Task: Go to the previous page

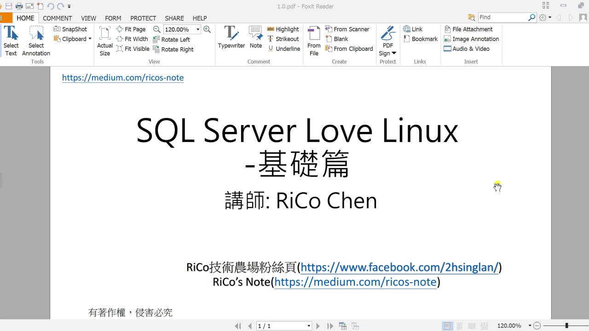Action: [x=250, y=326]
